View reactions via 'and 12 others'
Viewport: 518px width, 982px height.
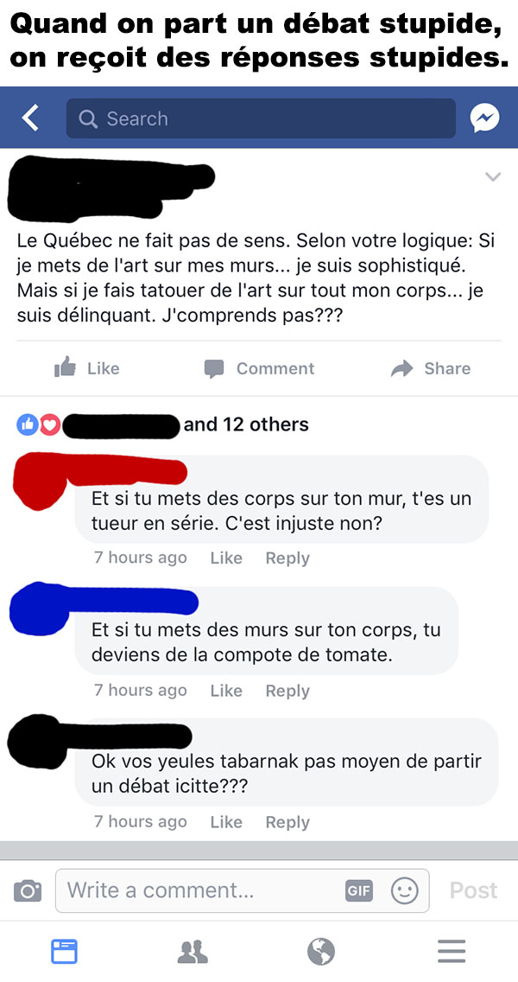(247, 424)
